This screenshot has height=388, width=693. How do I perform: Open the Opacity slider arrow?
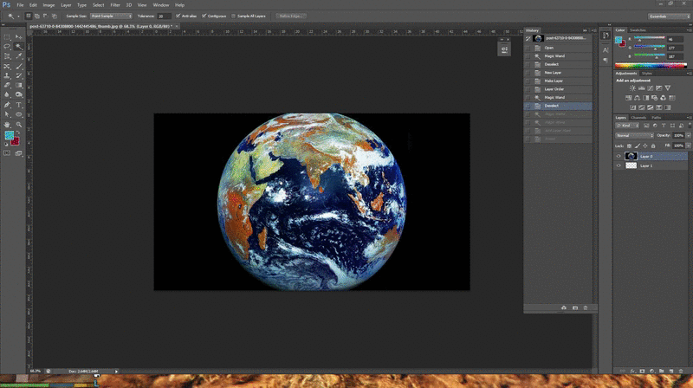pos(688,136)
